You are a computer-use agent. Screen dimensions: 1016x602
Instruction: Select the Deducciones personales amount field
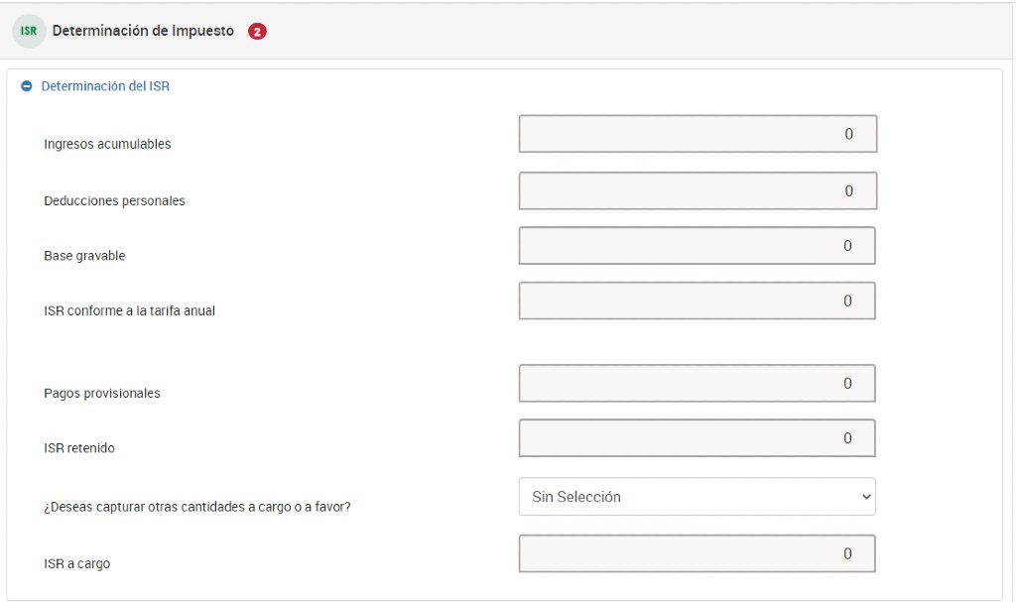click(x=698, y=191)
